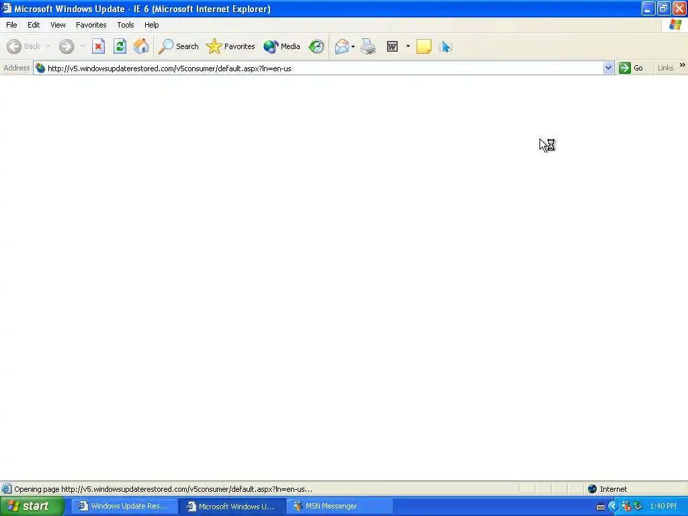Click the page icon in address bar
This screenshot has width=688, height=516.
tap(40, 69)
